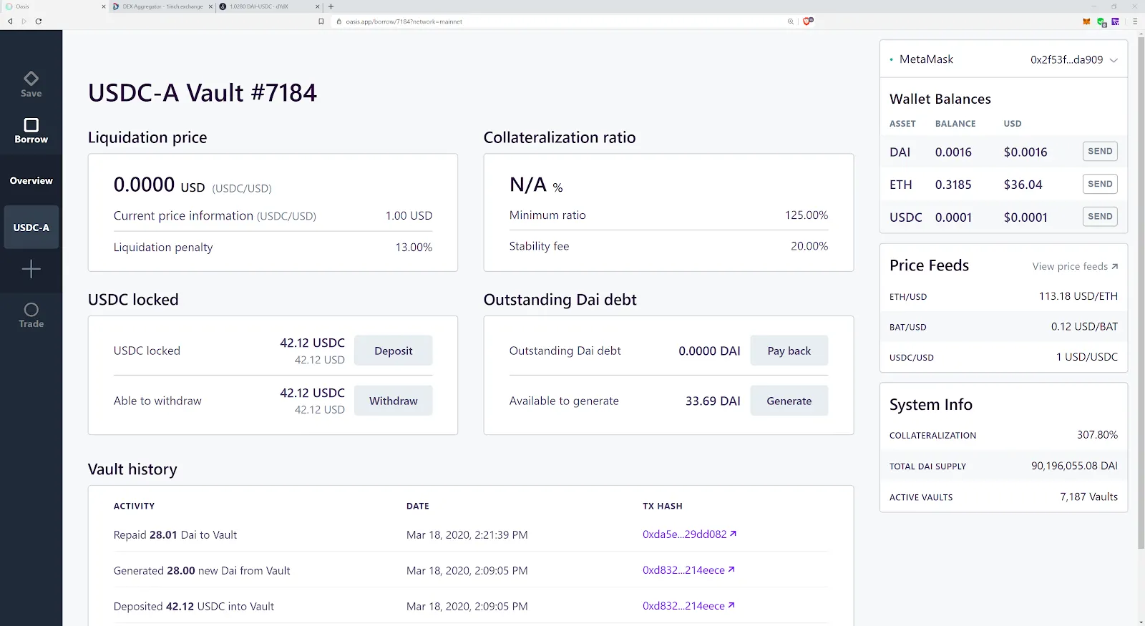Close the DEX Aggregator tab

click(x=210, y=6)
